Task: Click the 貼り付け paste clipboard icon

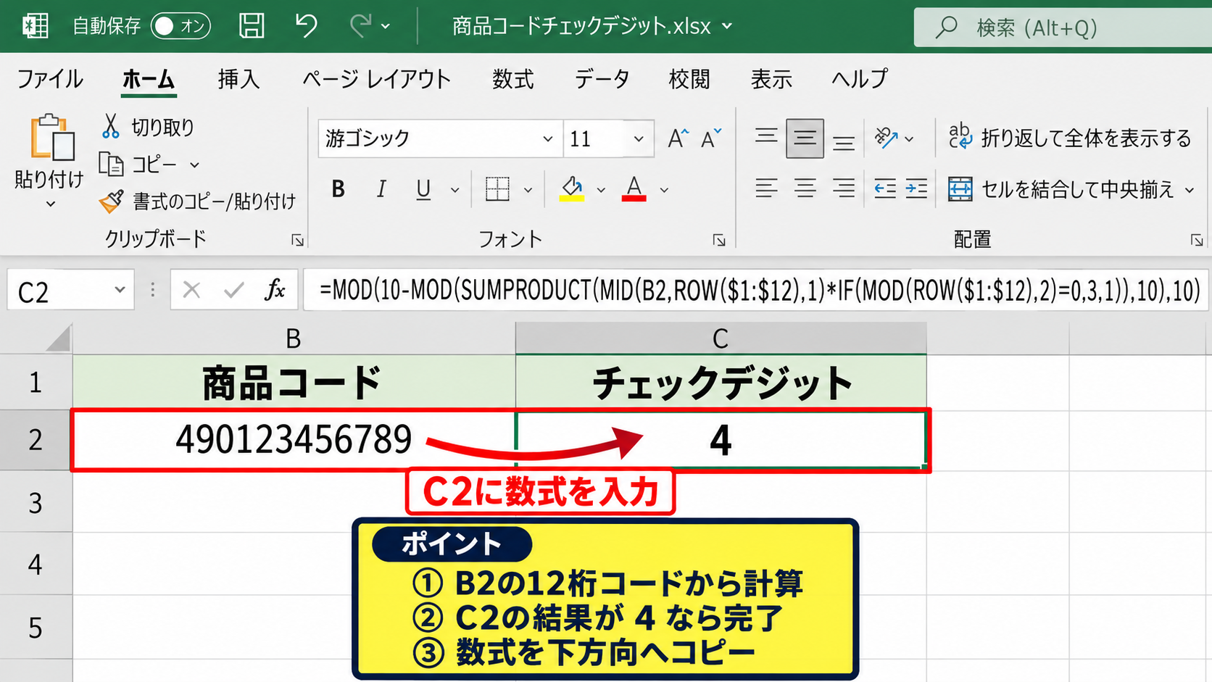Action: click(x=51, y=137)
